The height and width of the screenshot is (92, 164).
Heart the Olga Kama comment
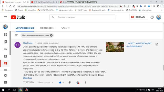[x=78, y=82]
